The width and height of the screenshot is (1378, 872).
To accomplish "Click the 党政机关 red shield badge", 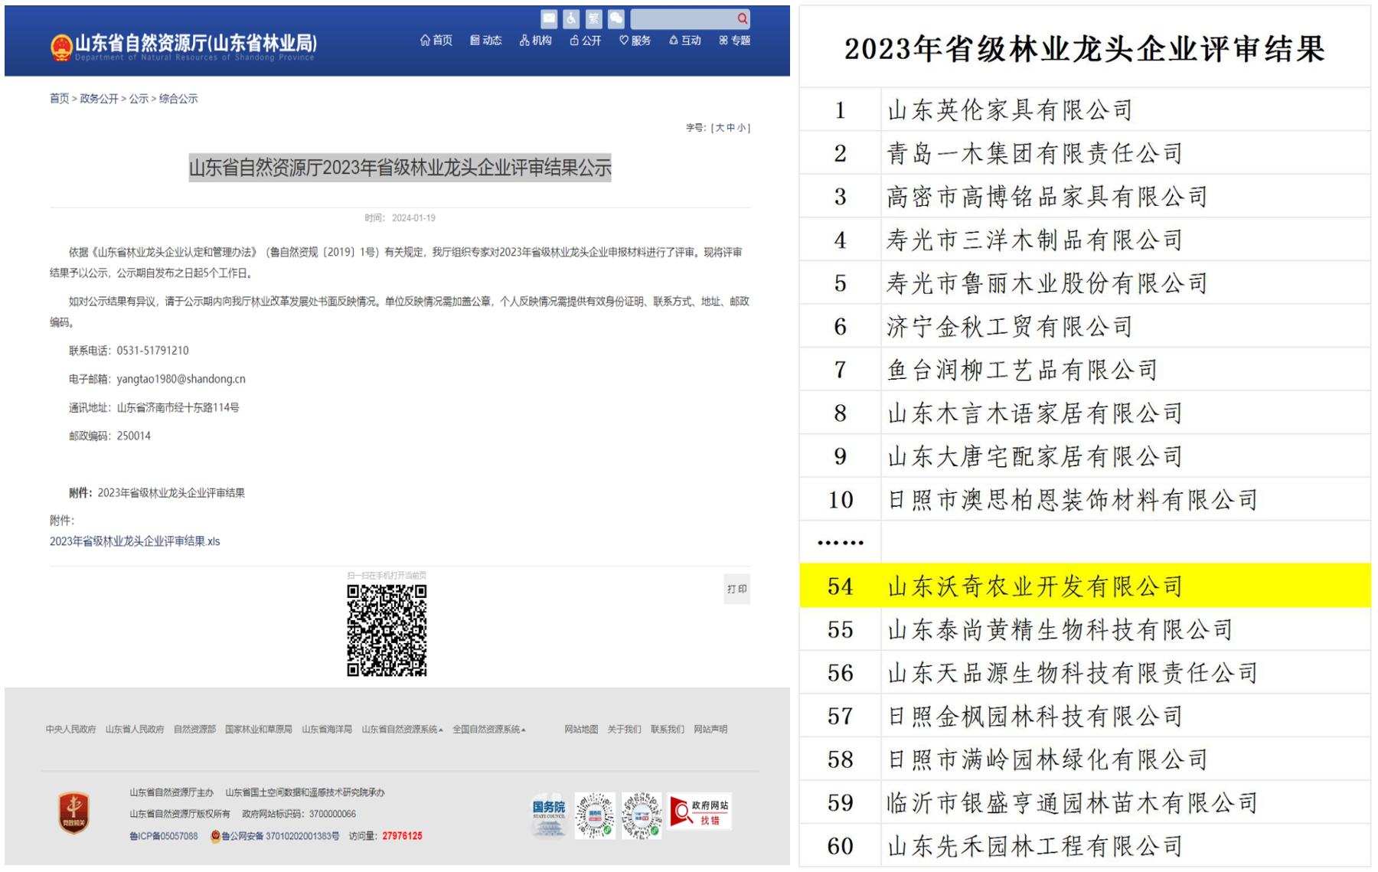I will (74, 812).
